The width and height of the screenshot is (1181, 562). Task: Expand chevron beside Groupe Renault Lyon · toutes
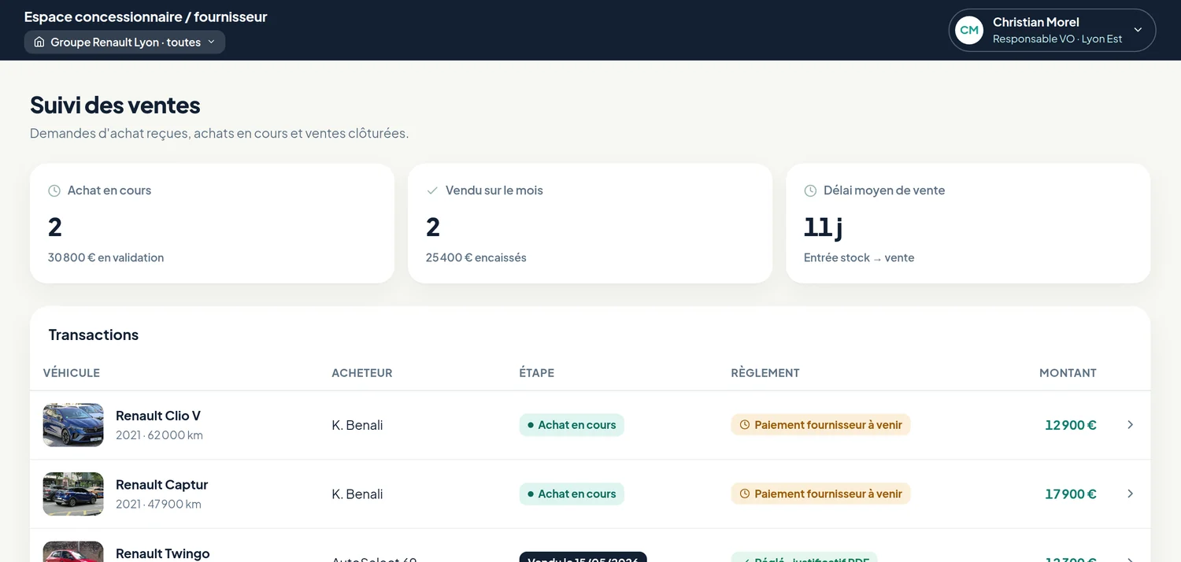point(211,42)
